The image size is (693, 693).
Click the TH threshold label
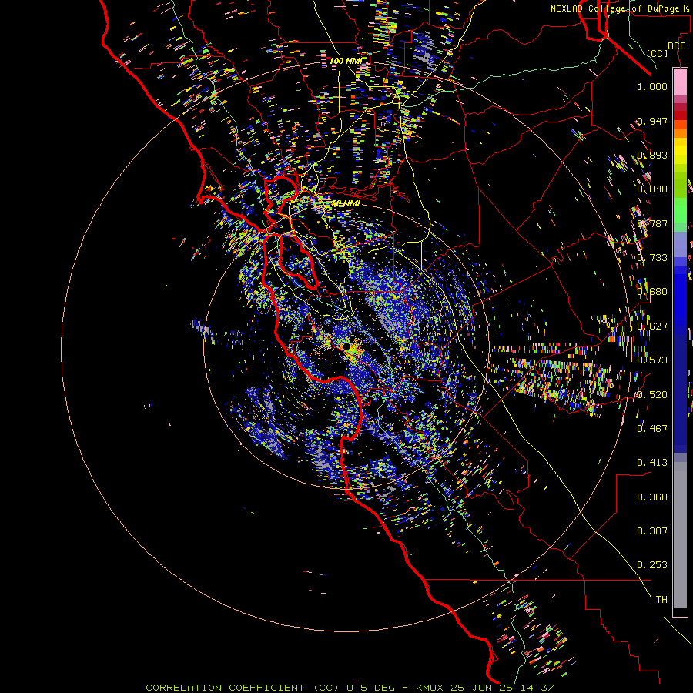(661, 600)
